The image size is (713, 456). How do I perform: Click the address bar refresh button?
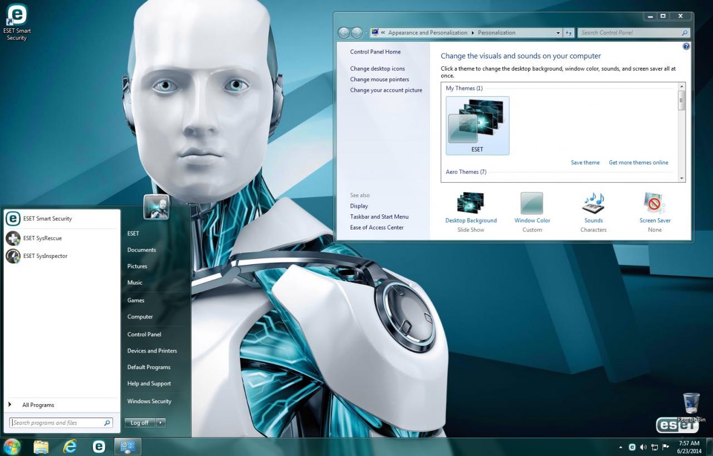(x=569, y=33)
